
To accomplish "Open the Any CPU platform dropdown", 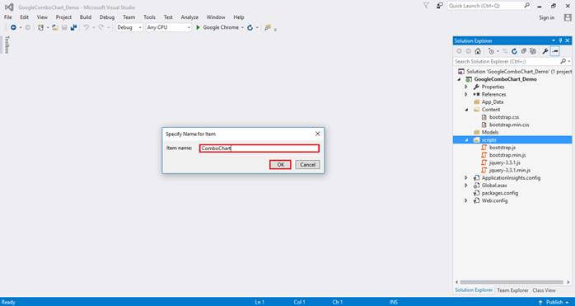I will 168,27.
